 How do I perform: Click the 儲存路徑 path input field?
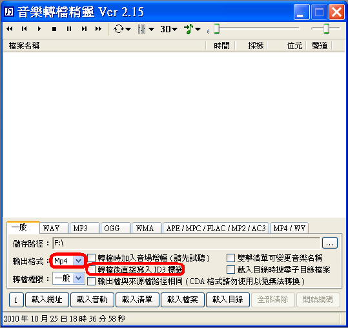(186, 243)
